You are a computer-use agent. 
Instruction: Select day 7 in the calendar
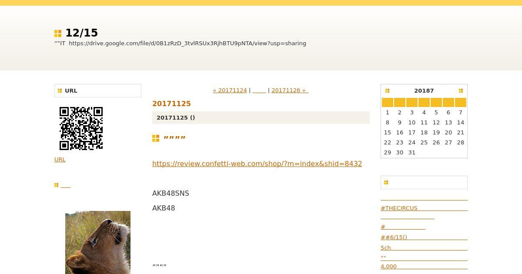[461, 112]
